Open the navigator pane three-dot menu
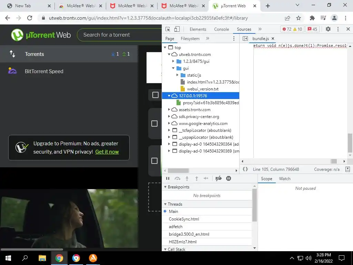 tap(234, 39)
